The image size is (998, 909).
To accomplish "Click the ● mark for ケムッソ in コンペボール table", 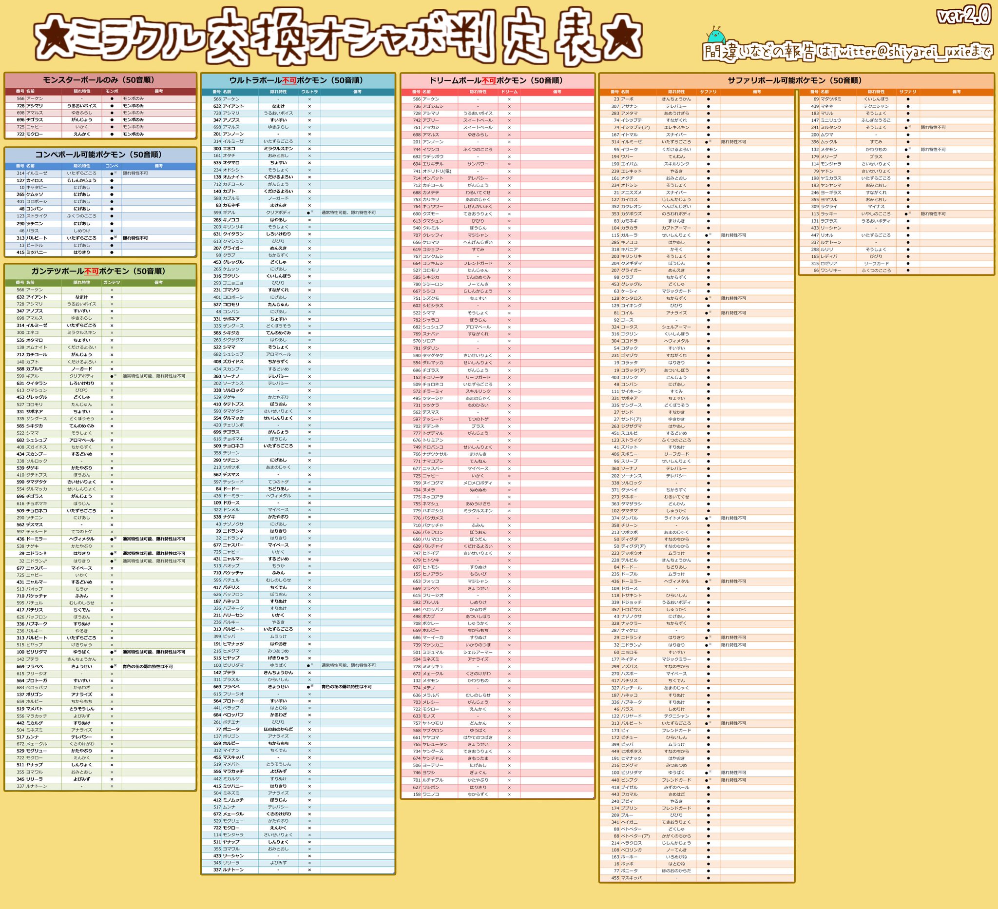I will coord(112,194).
